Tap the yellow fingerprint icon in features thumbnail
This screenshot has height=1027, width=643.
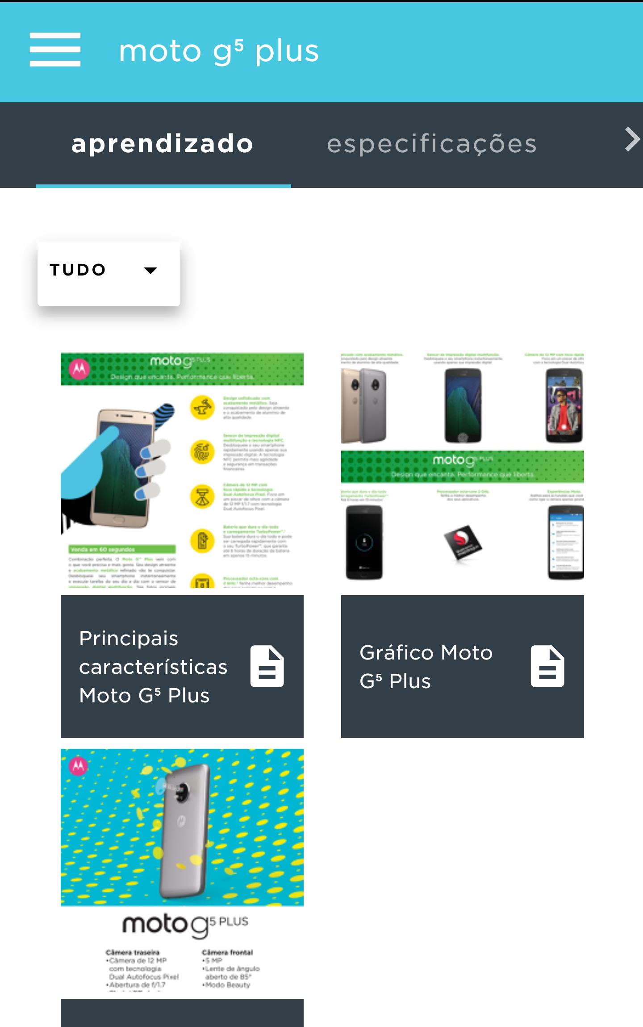[202, 452]
